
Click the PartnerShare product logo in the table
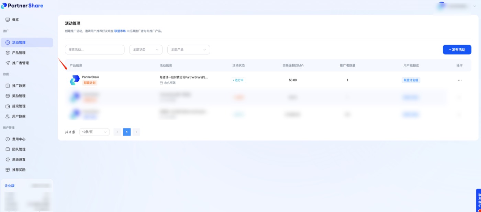pyautogui.click(x=75, y=80)
